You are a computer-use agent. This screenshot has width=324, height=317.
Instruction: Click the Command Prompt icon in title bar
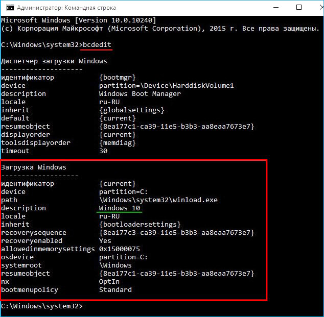(10, 8)
